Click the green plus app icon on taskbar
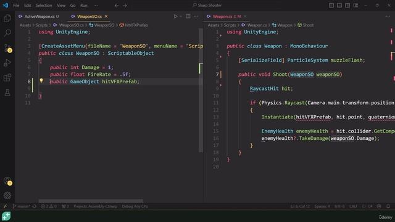This screenshot has height=222, width=395. pyautogui.click(x=6, y=216)
